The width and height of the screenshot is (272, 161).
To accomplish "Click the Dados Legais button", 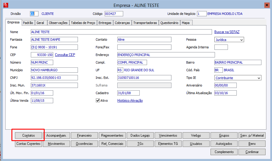I will (140, 136).
